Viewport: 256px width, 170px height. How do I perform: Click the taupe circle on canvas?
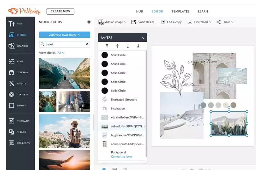pyautogui.click(x=233, y=105)
